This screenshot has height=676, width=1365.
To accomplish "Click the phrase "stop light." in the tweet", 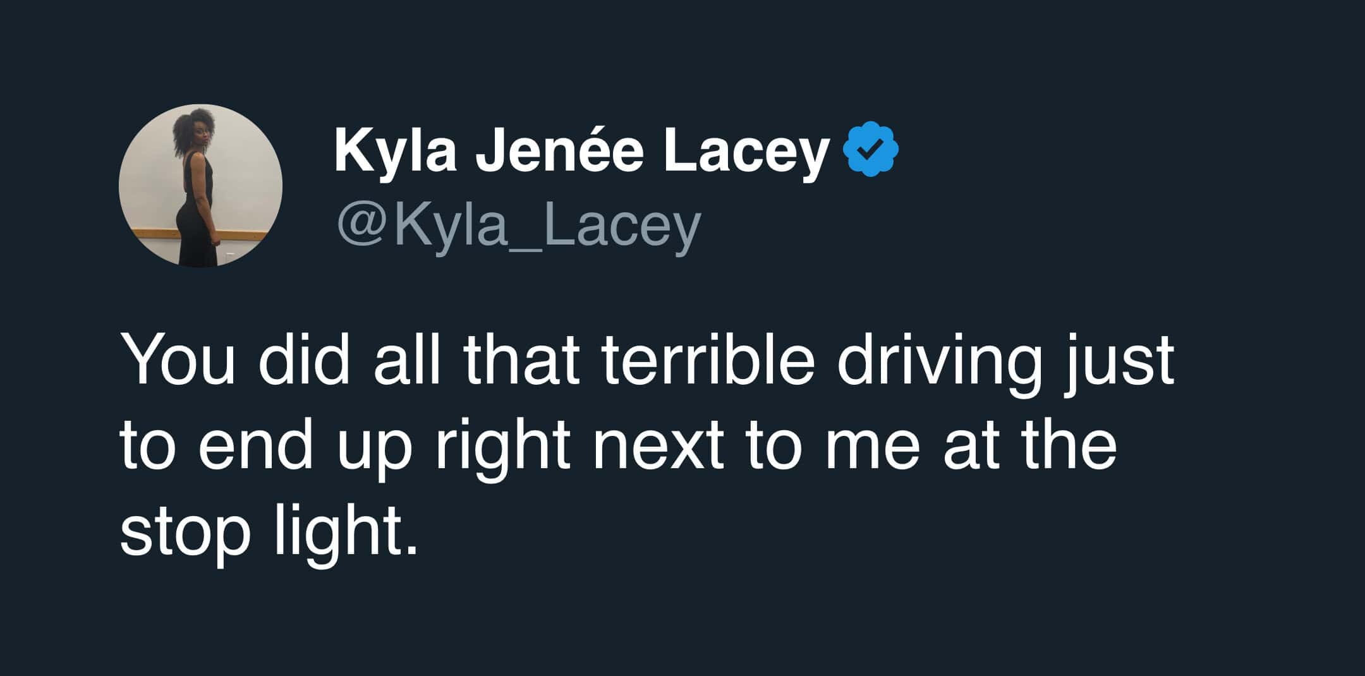I will click(x=269, y=534).
